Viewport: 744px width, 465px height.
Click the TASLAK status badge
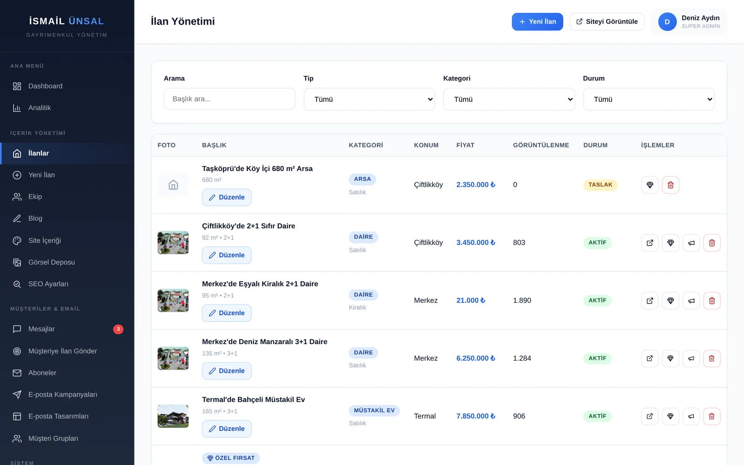[600, 185]
